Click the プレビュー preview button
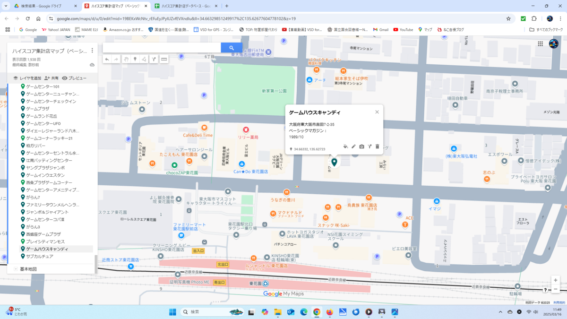Screen dimensions: 567x319 [74, 78]
